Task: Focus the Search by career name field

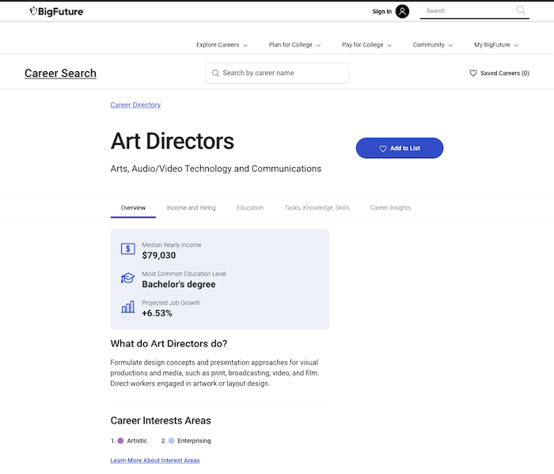Action: coord(281,73)
